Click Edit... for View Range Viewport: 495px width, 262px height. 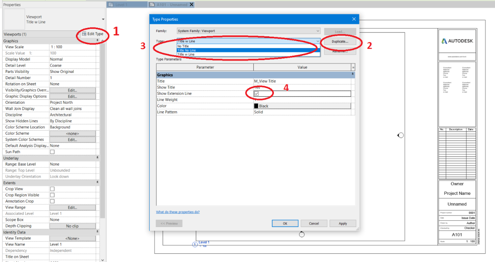[72, 208]
